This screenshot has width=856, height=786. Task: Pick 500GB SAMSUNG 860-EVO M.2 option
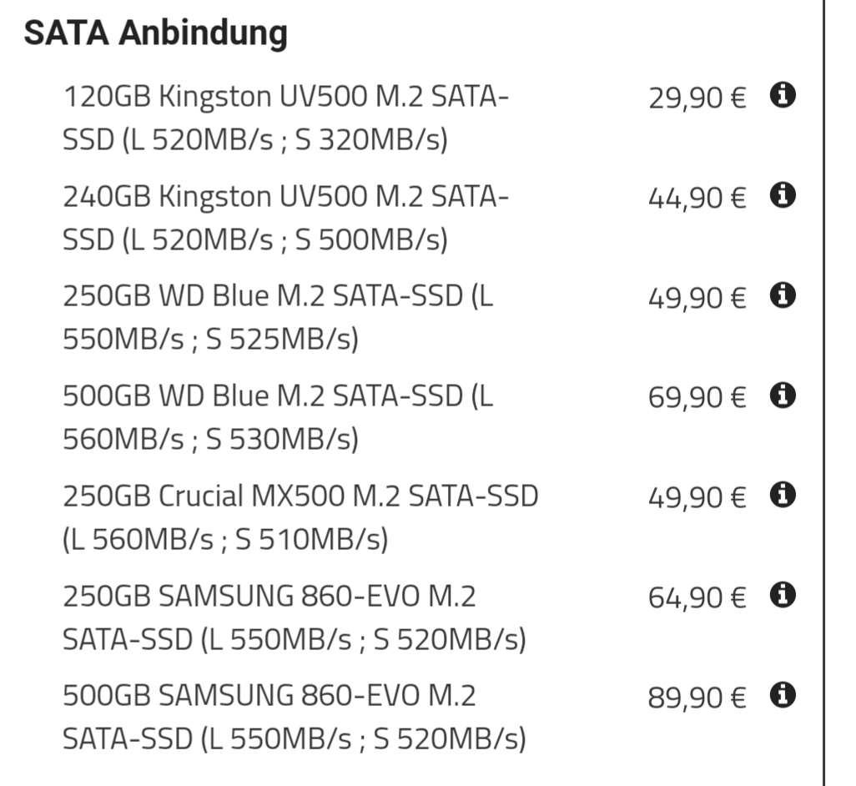click(x=295, y=718)
